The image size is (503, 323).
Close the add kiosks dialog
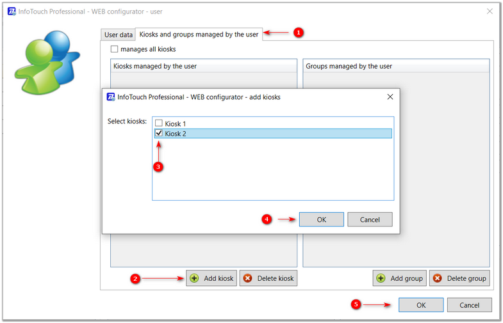click(390, 97)
